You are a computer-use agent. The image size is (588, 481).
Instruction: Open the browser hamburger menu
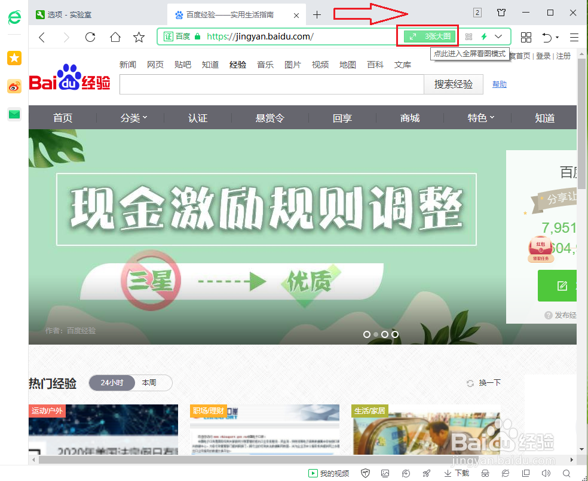tap(574, 36)
